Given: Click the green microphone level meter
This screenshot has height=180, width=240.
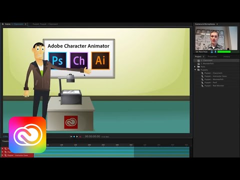Looking at the screenshot, I should (224, 52).
